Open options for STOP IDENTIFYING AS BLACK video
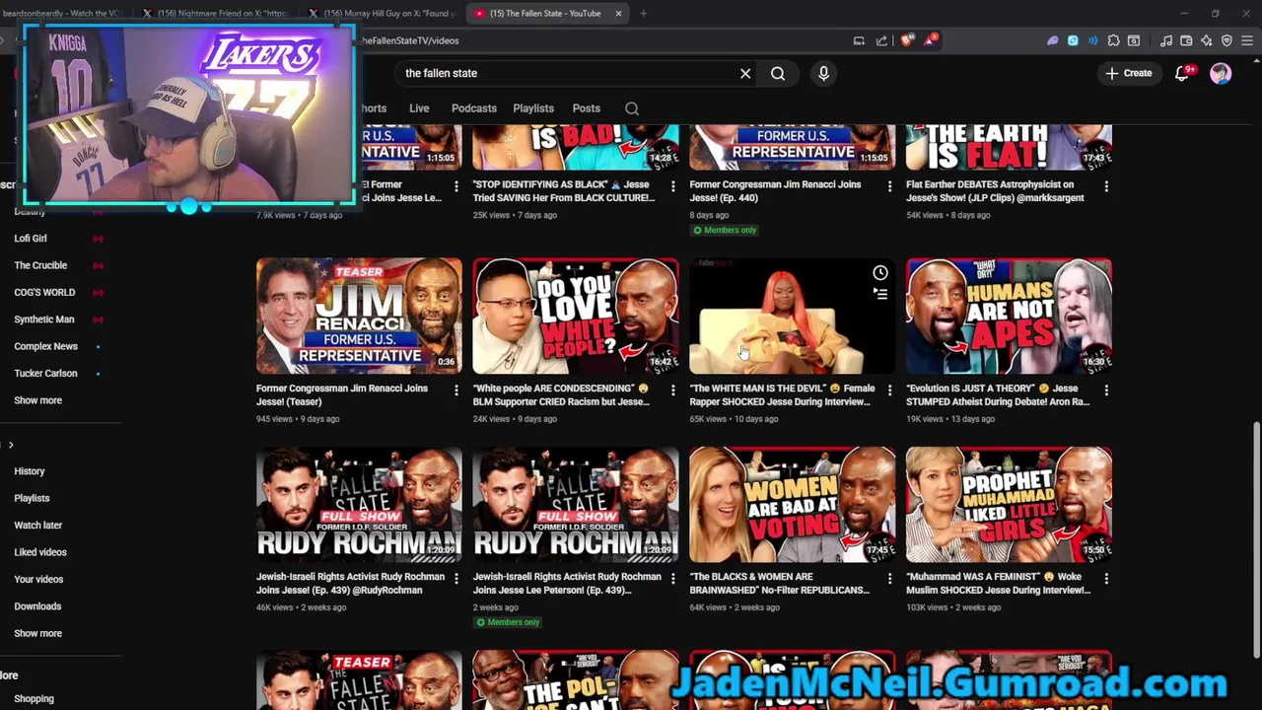 [672, 186]
